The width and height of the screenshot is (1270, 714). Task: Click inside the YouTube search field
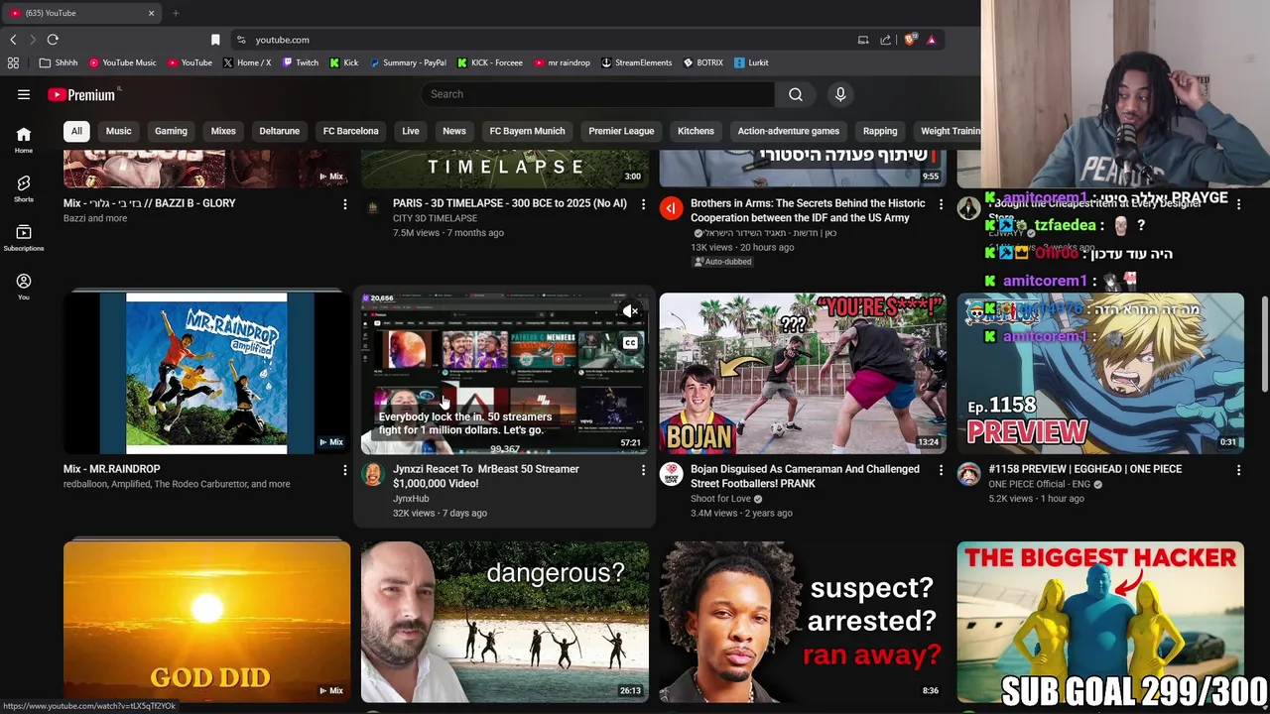(598, 94)
